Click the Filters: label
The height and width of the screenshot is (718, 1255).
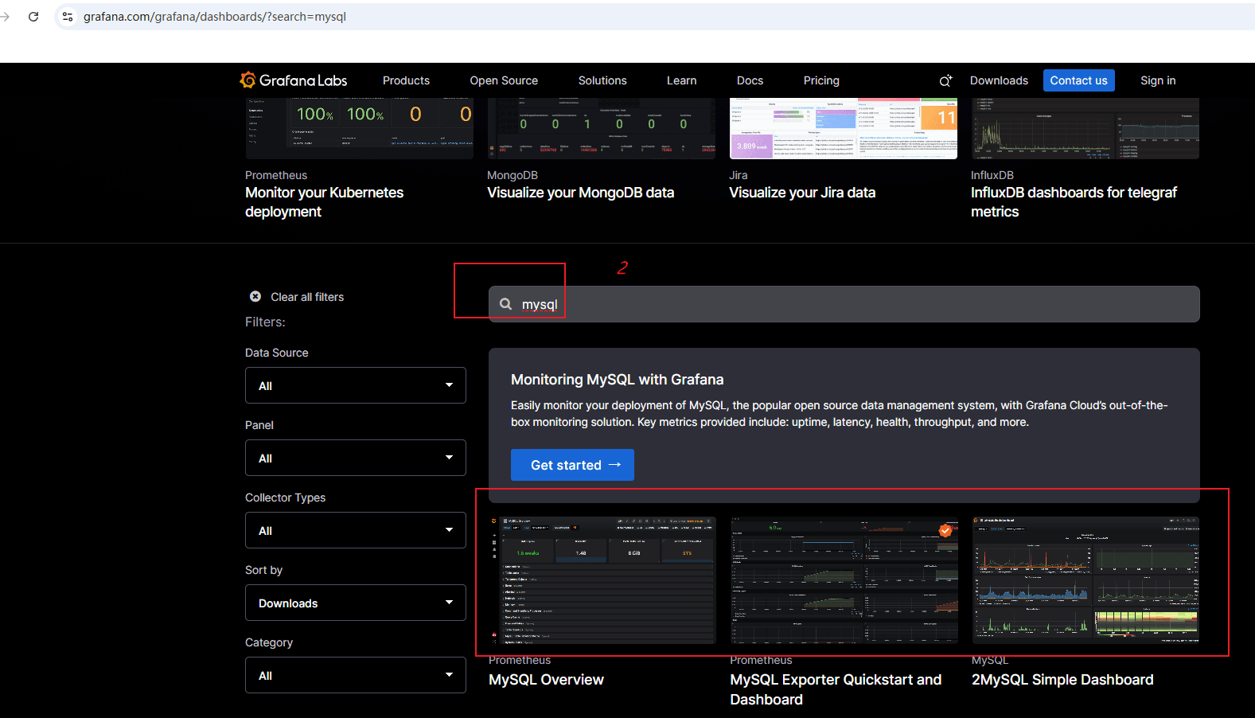(265, 322)
